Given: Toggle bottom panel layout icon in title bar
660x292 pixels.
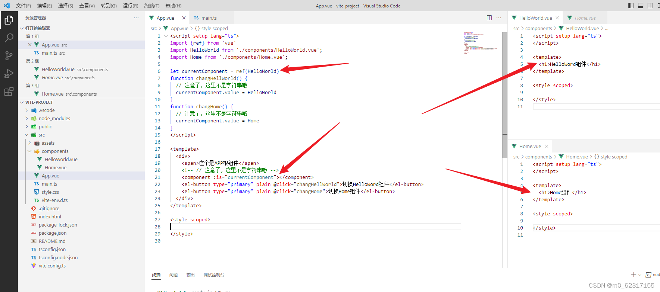Looking at the screenshot, I should (641, 6).
